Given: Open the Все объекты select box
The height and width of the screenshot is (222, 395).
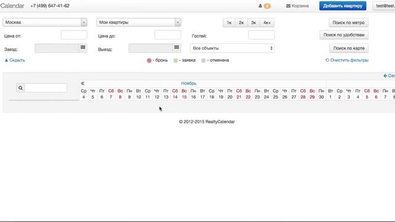Looking at the screenshot, I should point(232,48).
